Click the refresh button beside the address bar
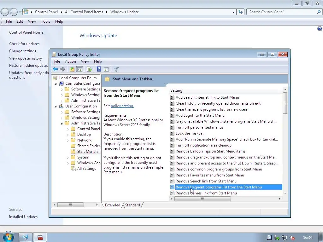This screenshot has width=323, height=242. coord(240,12)
